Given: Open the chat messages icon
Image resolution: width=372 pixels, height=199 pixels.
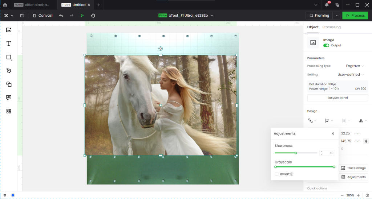Looking at the screenshot, I should (337, 5).
